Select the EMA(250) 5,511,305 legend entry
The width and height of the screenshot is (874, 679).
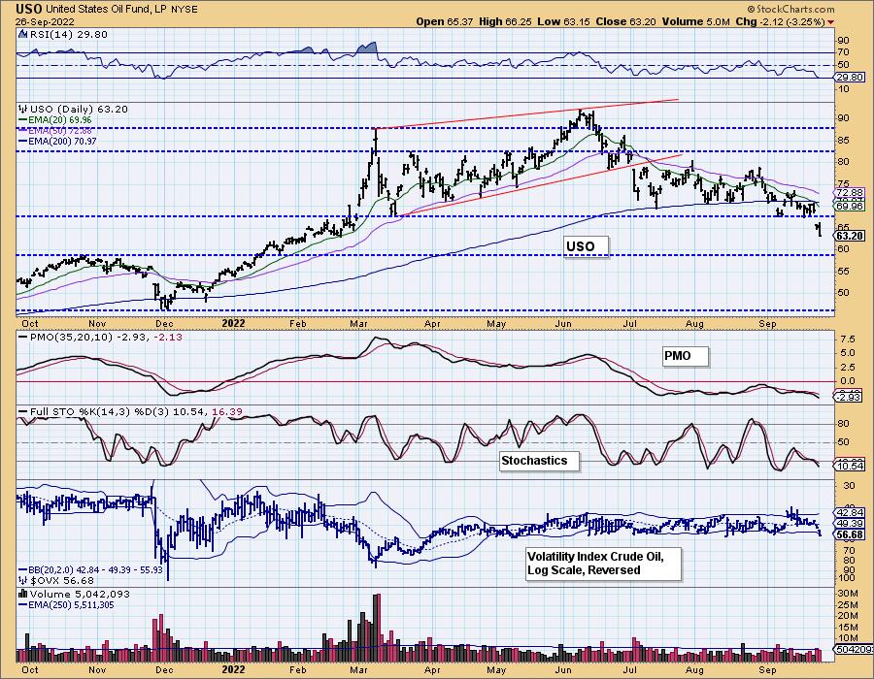tap(71, 604)
